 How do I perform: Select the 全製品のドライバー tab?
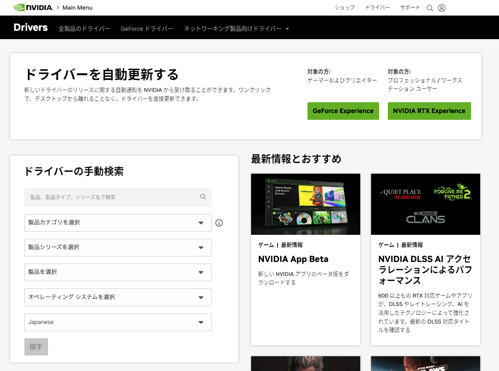point(84,29)
